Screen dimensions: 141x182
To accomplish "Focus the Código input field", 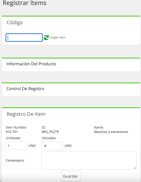I will [x=24, y=38].
